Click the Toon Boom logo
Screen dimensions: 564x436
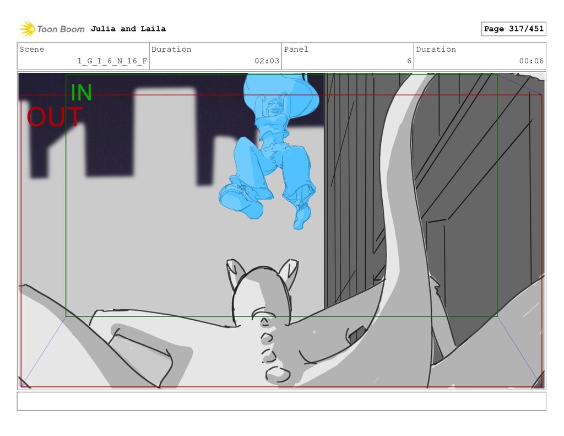click(x=51, y=29)
